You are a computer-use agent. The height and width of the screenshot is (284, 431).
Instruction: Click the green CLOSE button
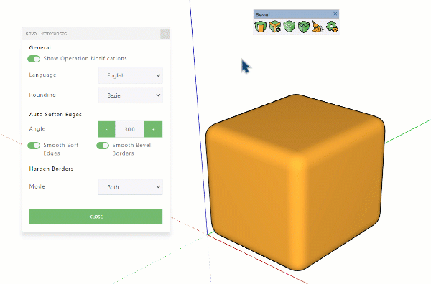coord(96,217)
